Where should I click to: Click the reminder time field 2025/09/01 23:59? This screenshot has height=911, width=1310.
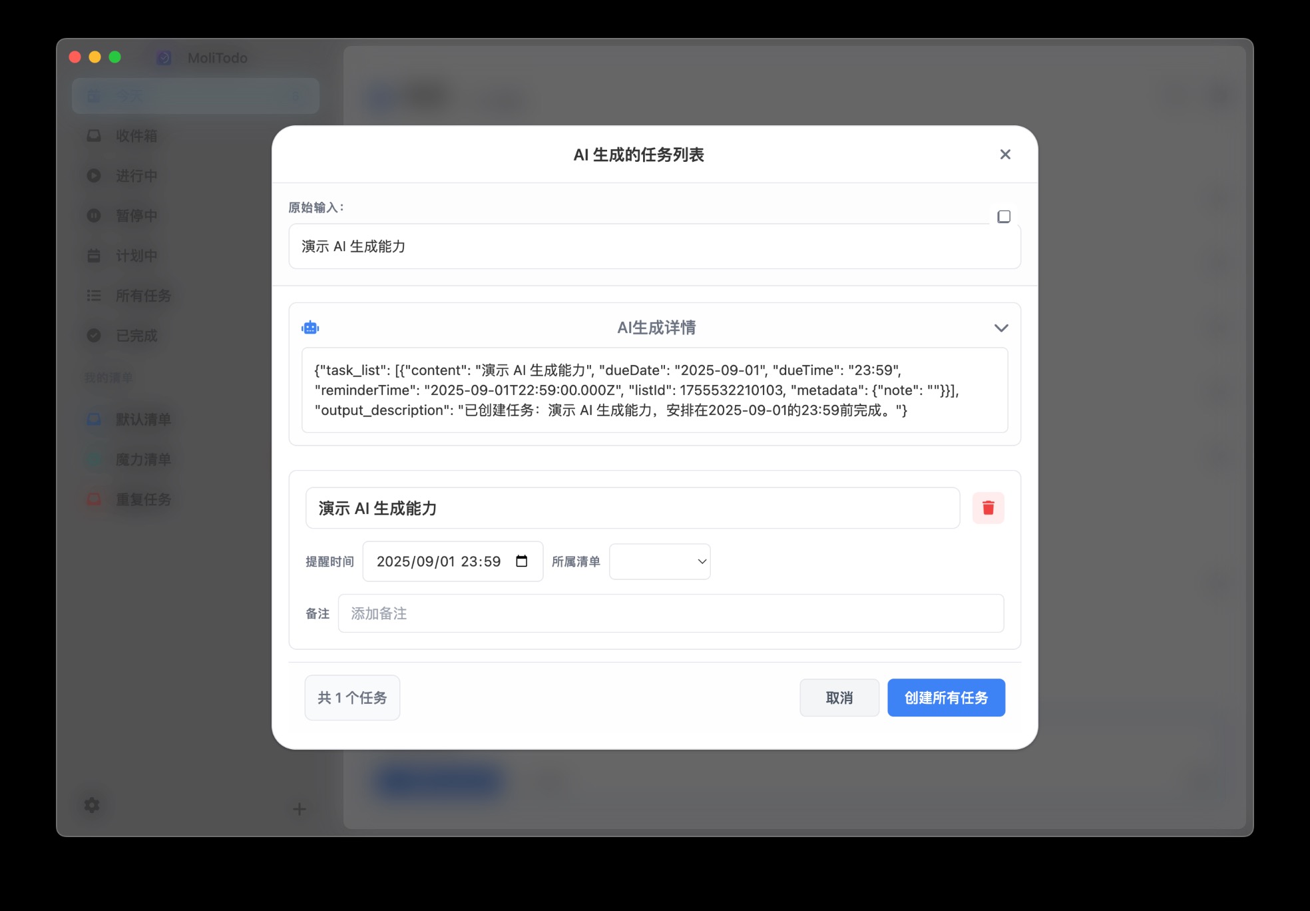pyautogui.click(x=453, y=561)
